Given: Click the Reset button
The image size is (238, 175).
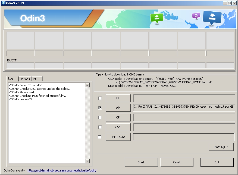Looking at the screenshot, I should [x=177, y=162].
